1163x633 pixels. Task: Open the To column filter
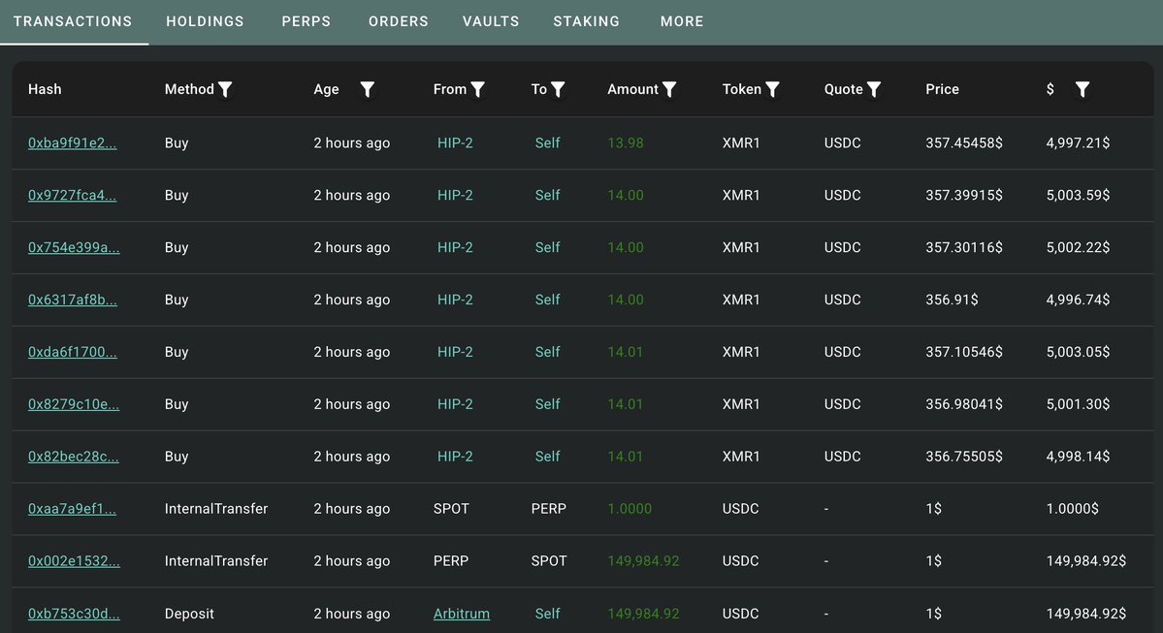click(561, 89)
